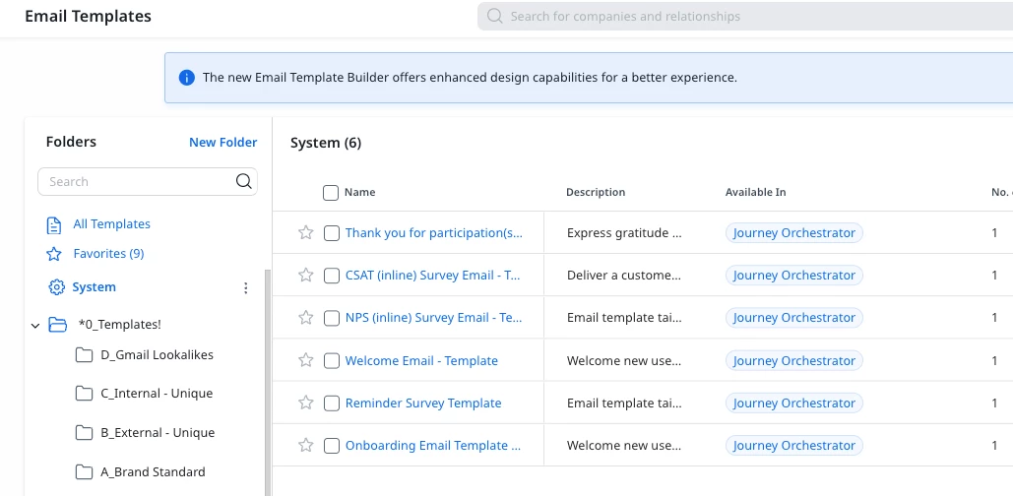Star the Welcome Email - Template row
The image size is (1013, 496).
coord(306,360)
